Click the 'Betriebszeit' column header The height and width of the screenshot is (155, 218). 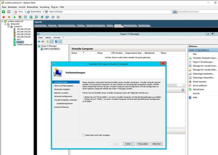click(150, 53)
